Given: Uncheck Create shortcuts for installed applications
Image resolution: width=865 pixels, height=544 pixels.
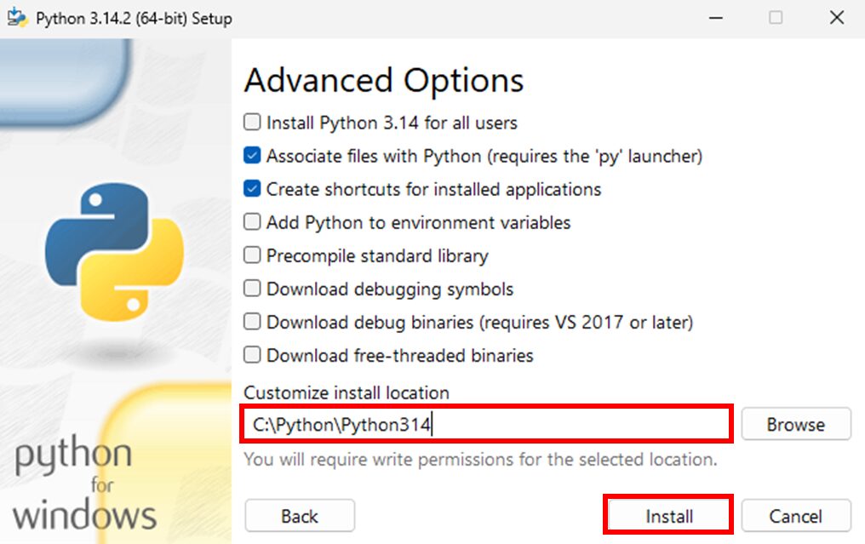Looking at the screenshot, I should tap(252, 189).
